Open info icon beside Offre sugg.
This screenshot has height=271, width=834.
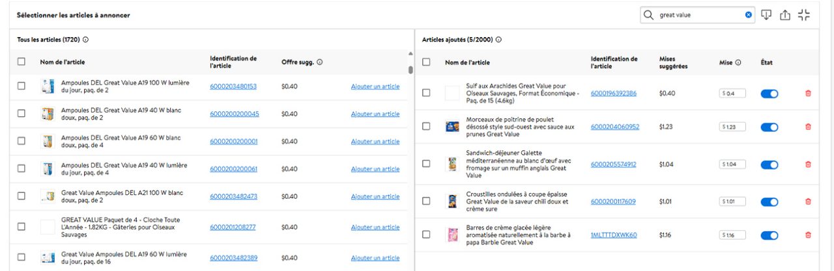pyautogui.click(x=320, y=62)
